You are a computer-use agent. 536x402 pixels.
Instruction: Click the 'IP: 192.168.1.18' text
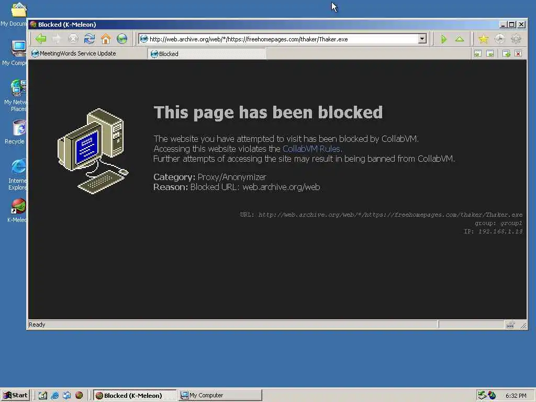click(493, 231)
